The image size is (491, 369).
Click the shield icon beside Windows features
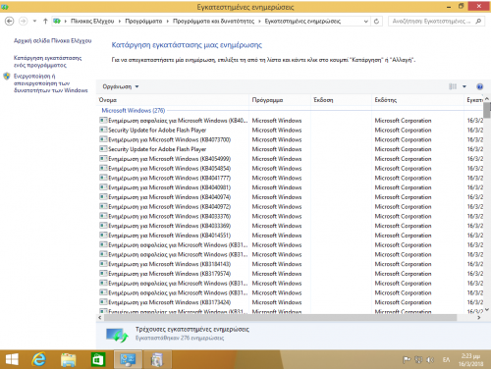click(7, 77)
